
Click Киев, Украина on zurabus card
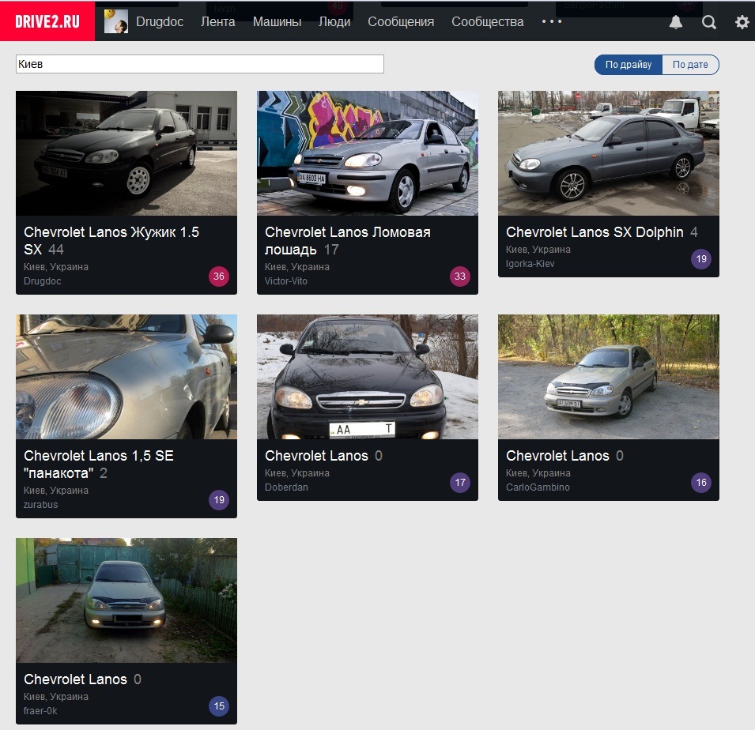[x=56, y=491]
